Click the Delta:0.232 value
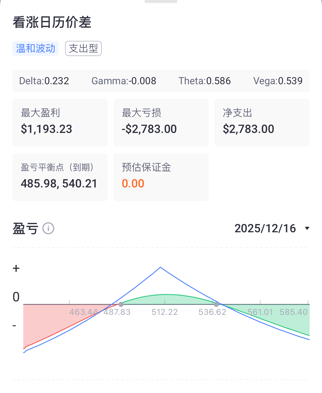The width and height of the screenshot is (322, 393). (x=44, y=81)
